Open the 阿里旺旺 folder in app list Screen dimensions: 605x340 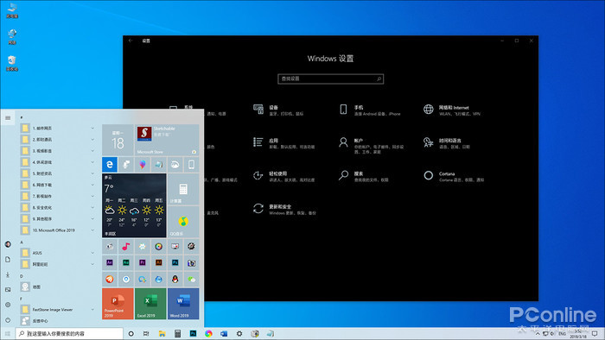58,264
